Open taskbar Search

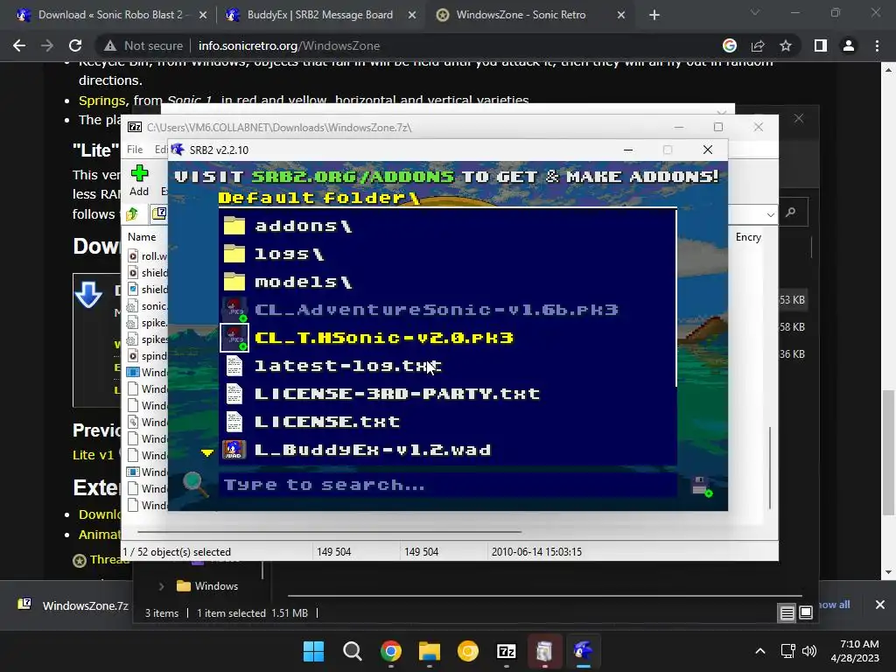click(352, 651)
